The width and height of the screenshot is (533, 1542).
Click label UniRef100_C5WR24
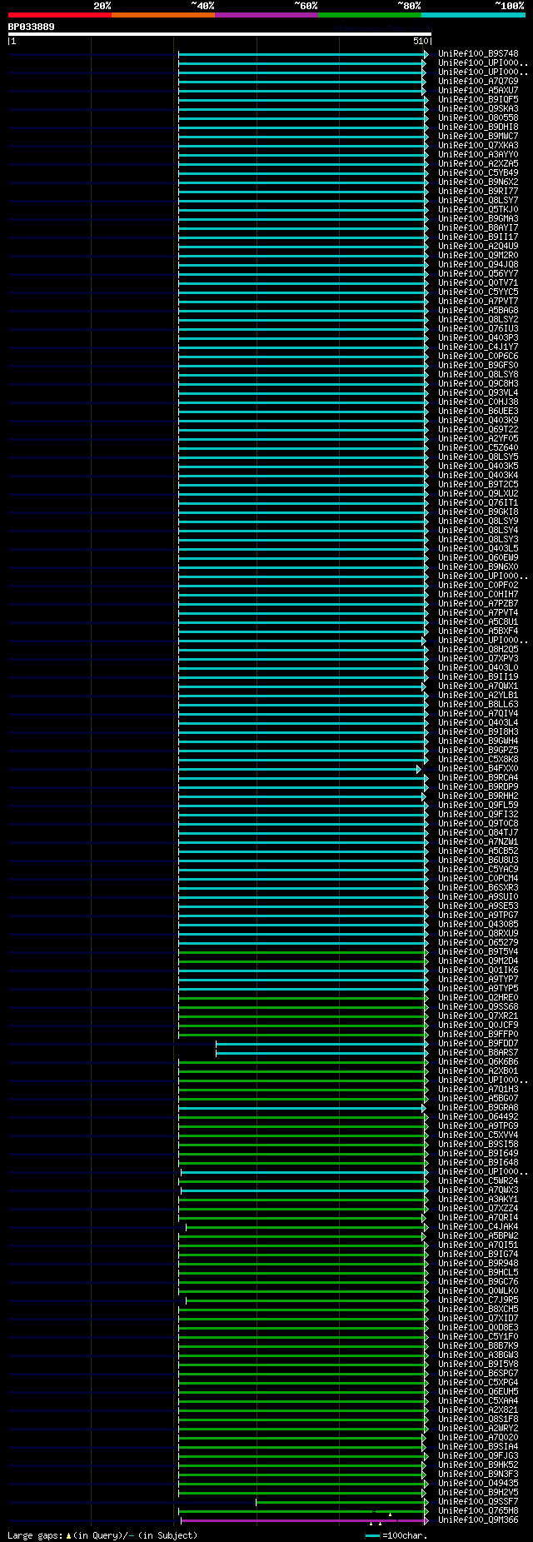[x=478, y=1181]
